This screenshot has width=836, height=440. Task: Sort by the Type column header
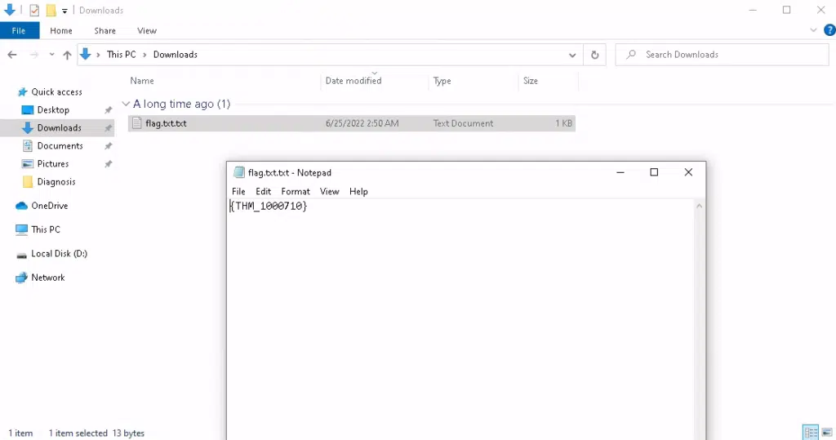pos(442,81)
